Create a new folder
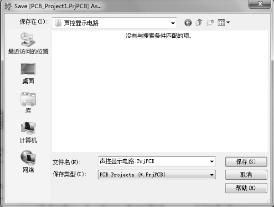This screenshot has width=274, height=207. click(x=210, y=22)
